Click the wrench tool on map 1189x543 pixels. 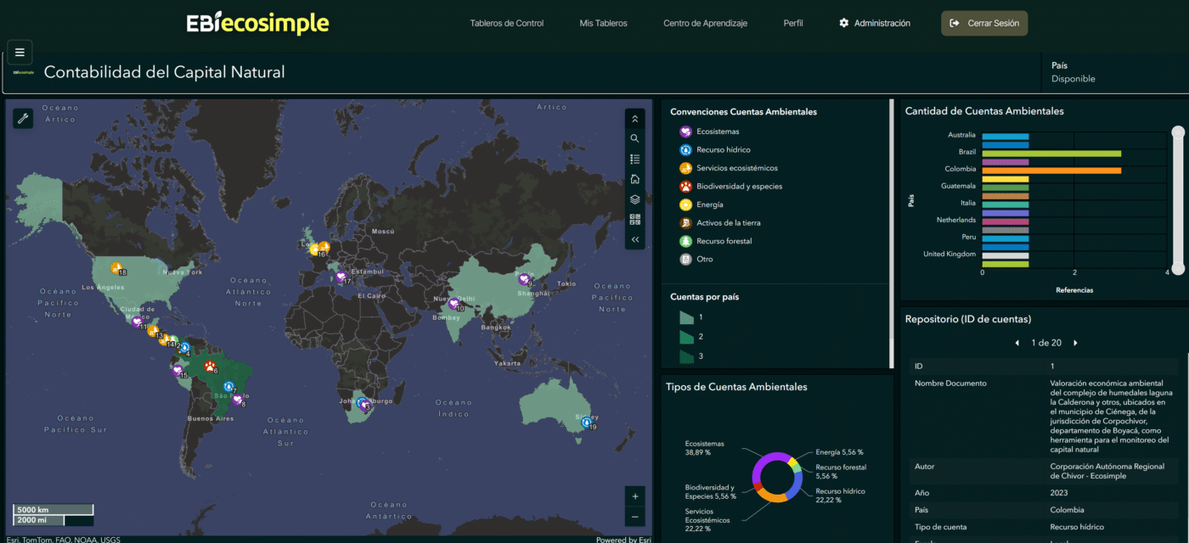tap(23, 119)
